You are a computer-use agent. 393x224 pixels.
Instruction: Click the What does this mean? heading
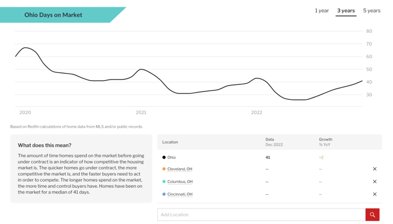point(45,145)
